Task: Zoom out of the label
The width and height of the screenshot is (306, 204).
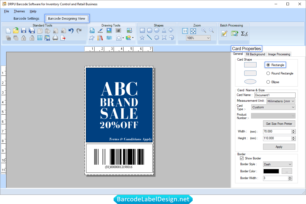Action: click(x=211, y=30)
